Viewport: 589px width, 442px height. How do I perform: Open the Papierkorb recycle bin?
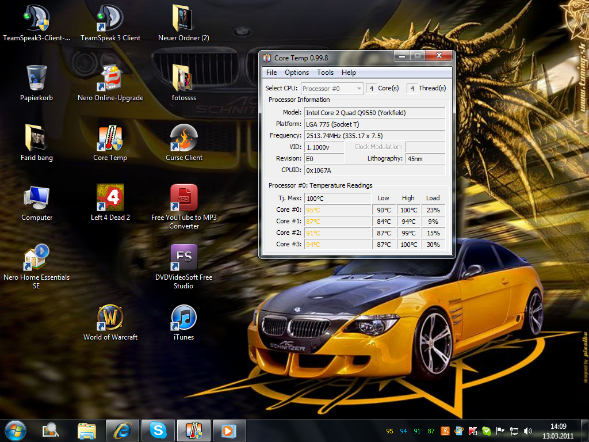pyautogui.click(x=36, y=83)
